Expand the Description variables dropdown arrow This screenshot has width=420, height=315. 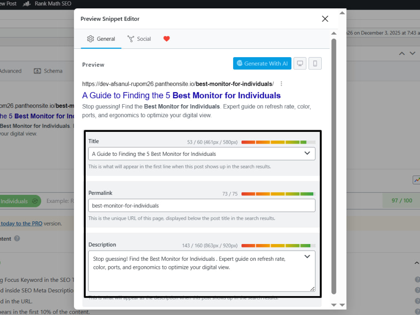point(307,257)
